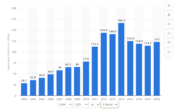Click the star favorite icon
This screenshot has width=174, height=110.
point(169,6)
